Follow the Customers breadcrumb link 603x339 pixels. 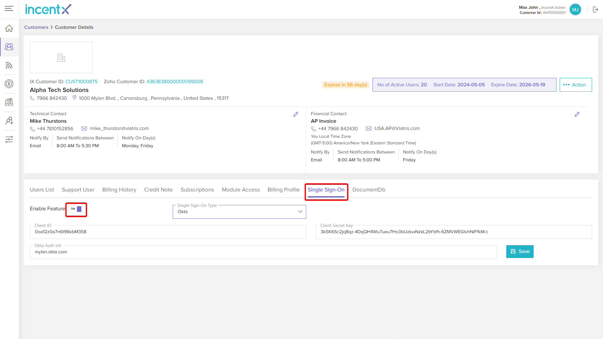pos(36,27)
